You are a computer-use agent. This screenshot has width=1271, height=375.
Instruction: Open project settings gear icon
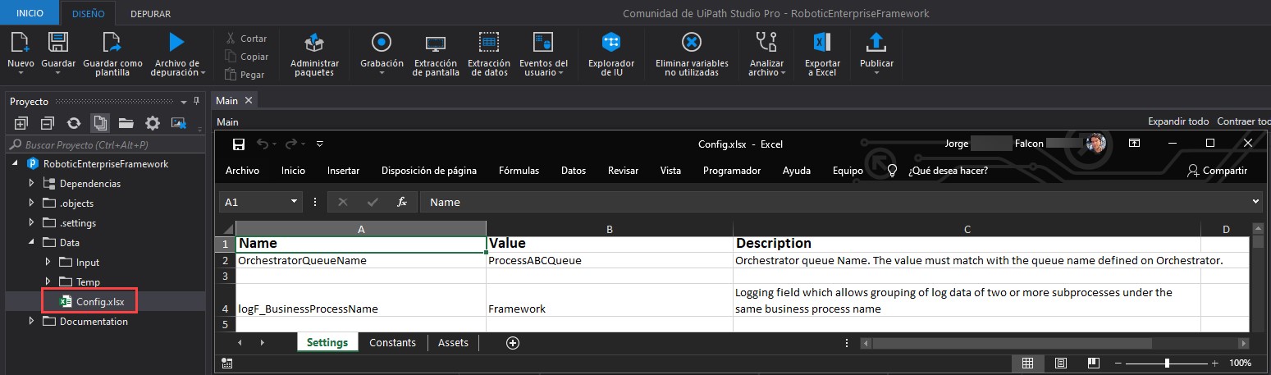click(152, 123)
